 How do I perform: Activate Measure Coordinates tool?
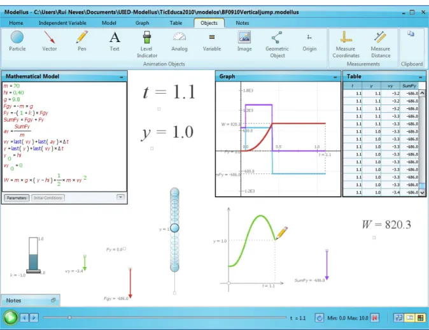tap(346, 45)
